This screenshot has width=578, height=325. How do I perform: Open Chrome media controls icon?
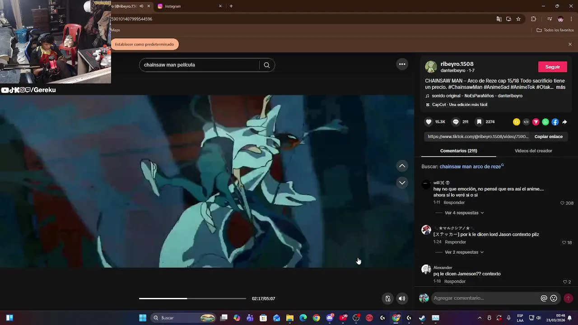point(549,19)
